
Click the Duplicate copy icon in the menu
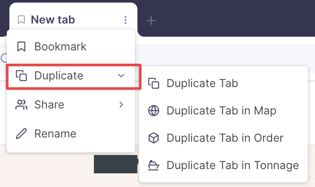pos(21,76)
